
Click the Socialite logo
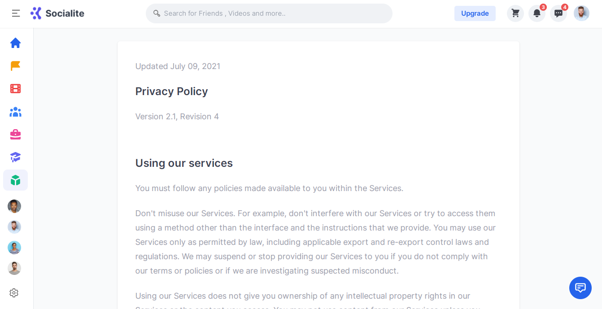click(57, 13)
